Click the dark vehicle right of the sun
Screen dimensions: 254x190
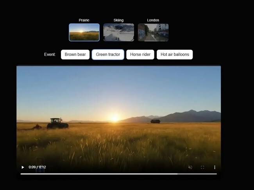[x=155, y=121]
